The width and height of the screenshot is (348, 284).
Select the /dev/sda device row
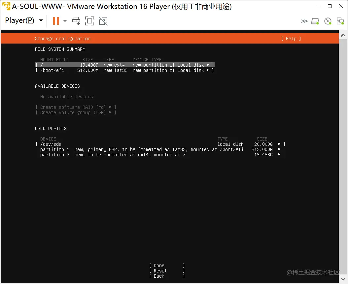coord(160,144)
